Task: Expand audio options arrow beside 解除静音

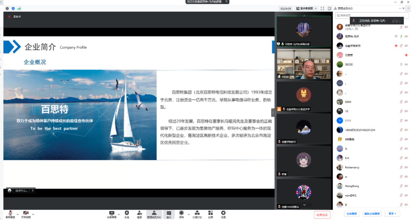Action: [17, 214]
